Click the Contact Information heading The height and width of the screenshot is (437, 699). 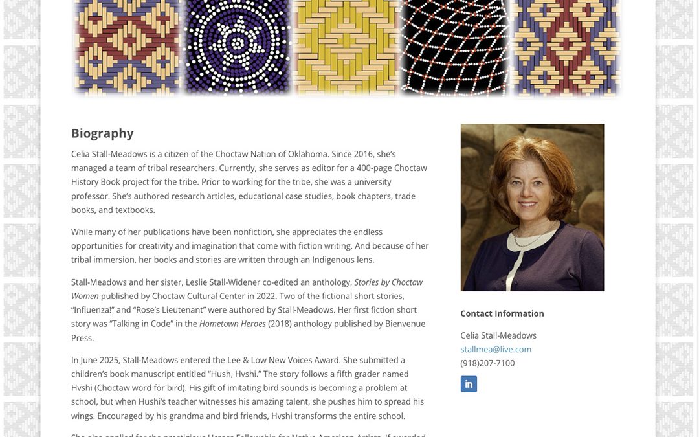tap(502, 313)
